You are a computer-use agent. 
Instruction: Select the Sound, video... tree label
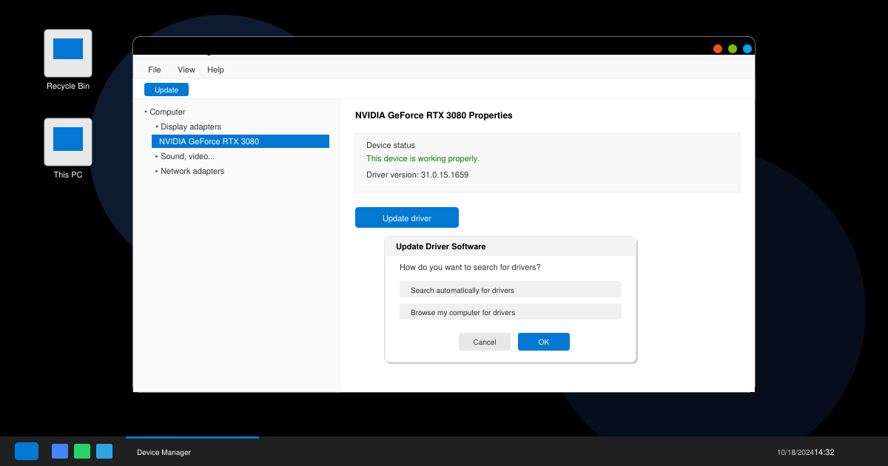click(x=188, y=156)
